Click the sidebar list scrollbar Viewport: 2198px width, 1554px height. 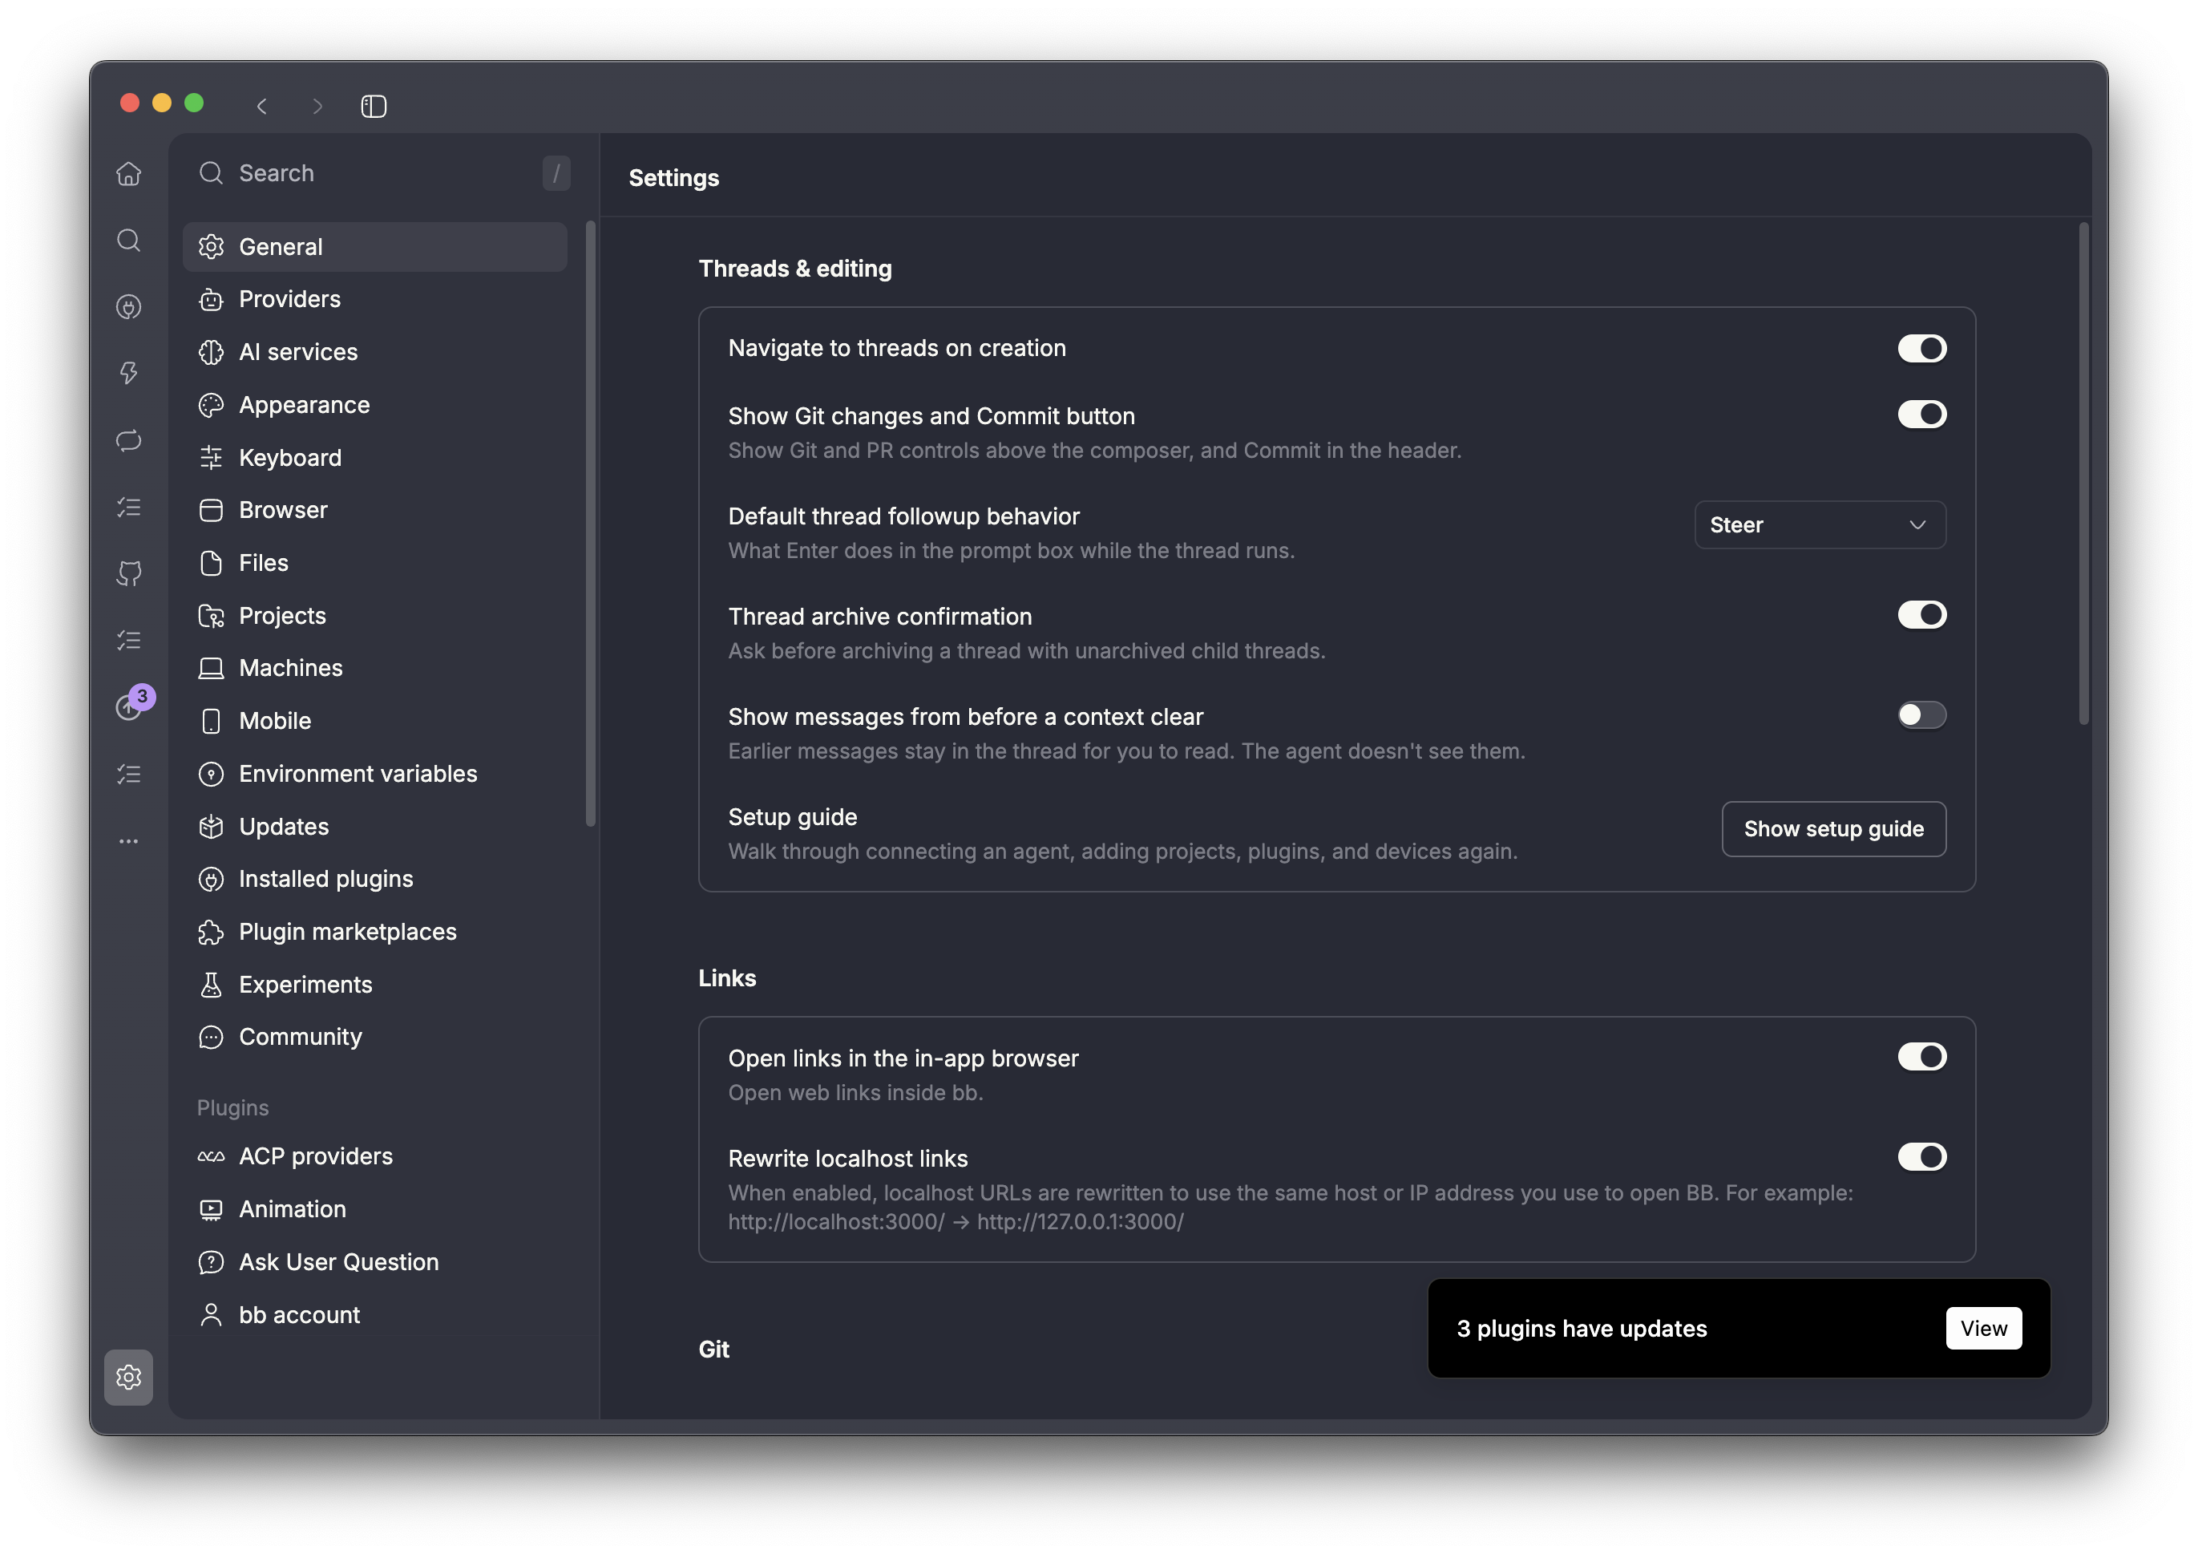[591, 524]
